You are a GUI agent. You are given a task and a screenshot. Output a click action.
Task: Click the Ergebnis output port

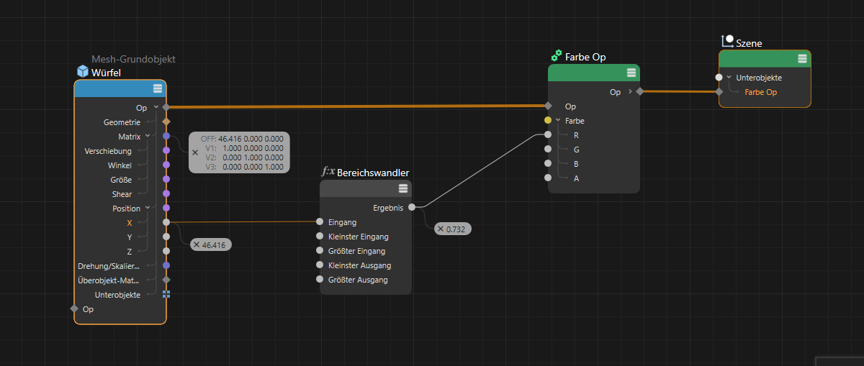[x=411, y=208]
